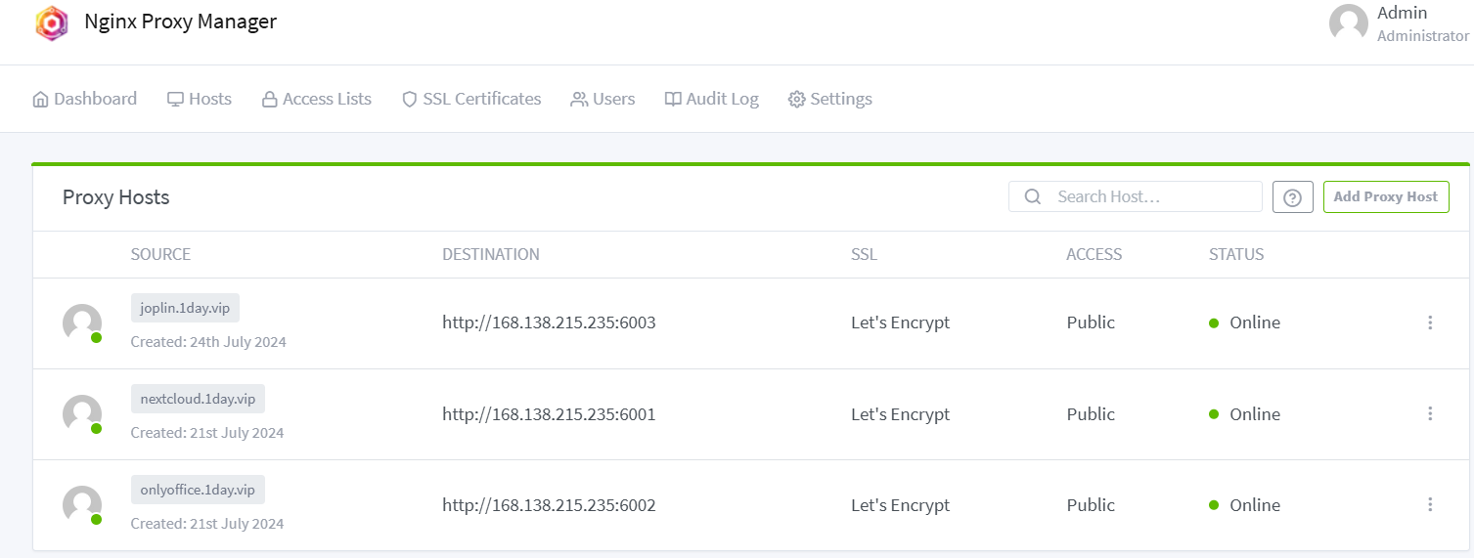Click the SOURCE column header
The image size is (1474, 558).
(x=160, y=254)
